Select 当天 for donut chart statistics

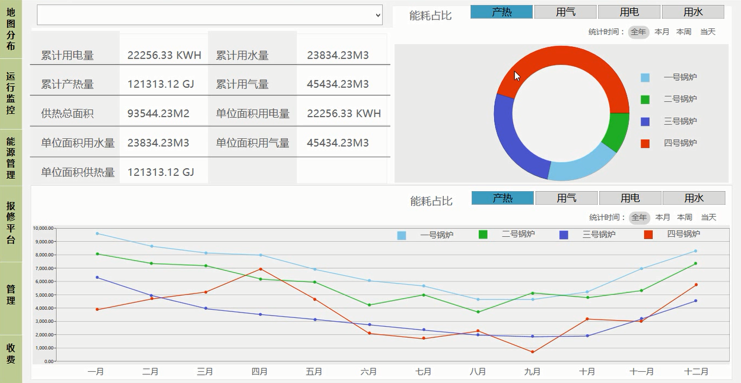click(x=708, y=32)
